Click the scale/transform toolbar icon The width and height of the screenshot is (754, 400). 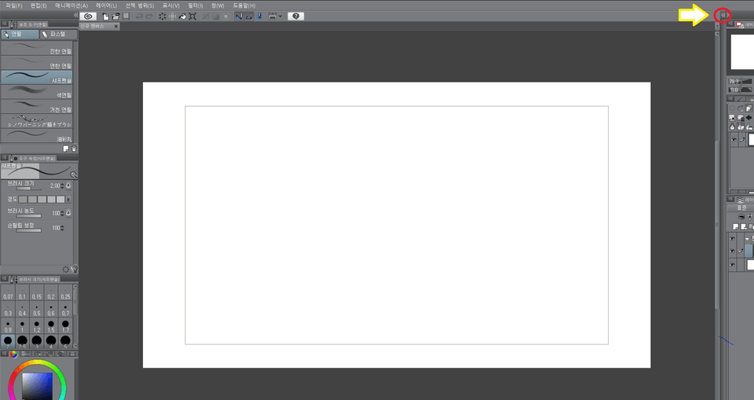point(192,17)
